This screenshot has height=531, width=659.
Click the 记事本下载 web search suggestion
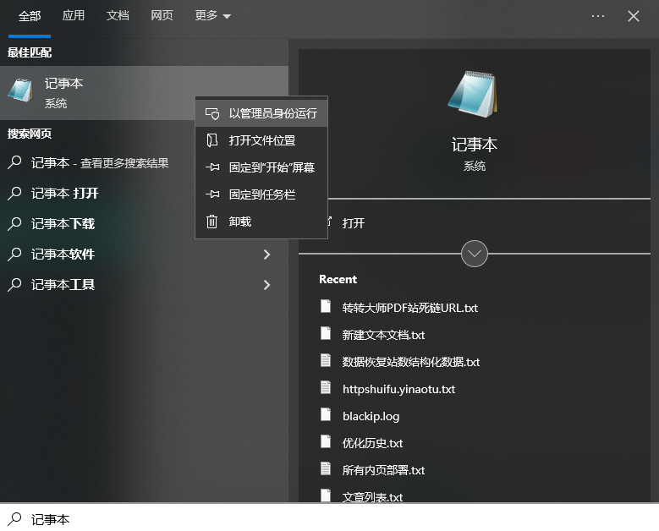63,224
